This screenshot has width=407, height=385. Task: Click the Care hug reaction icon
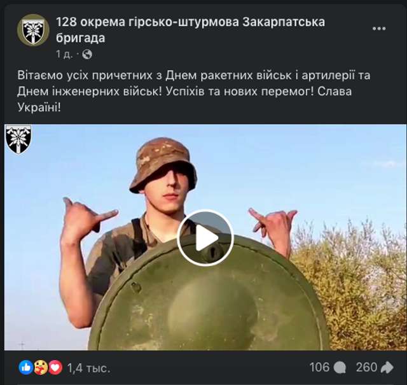click(41, 368)
